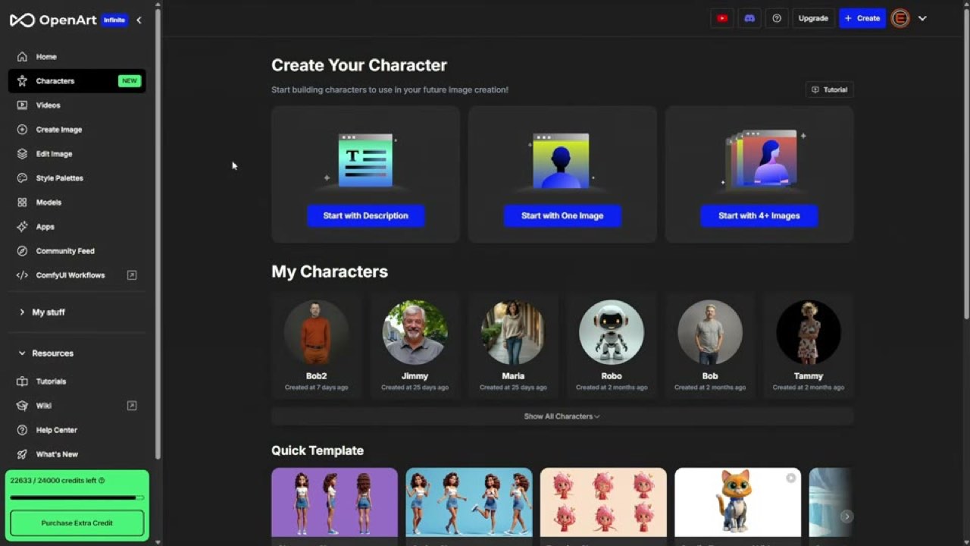Viewport: 970px width, 546px height.
Task: Open the Tutorial button
Action: click(x=830, y=89)
